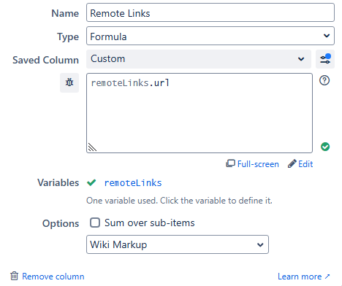This screenshot has height=286, width=342.
Task: Click the remoteLinks variable to define it
Action: pos(133,183)
